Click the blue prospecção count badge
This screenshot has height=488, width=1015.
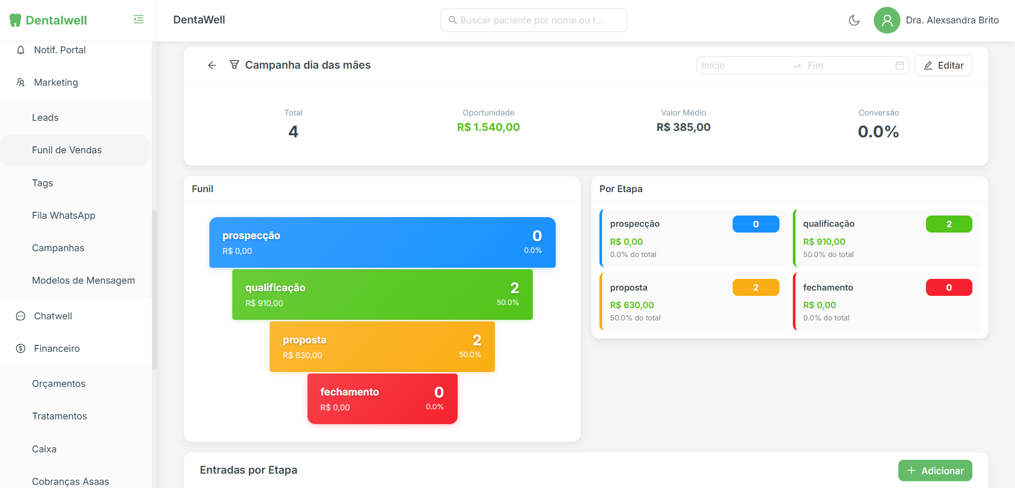[756, 224]
